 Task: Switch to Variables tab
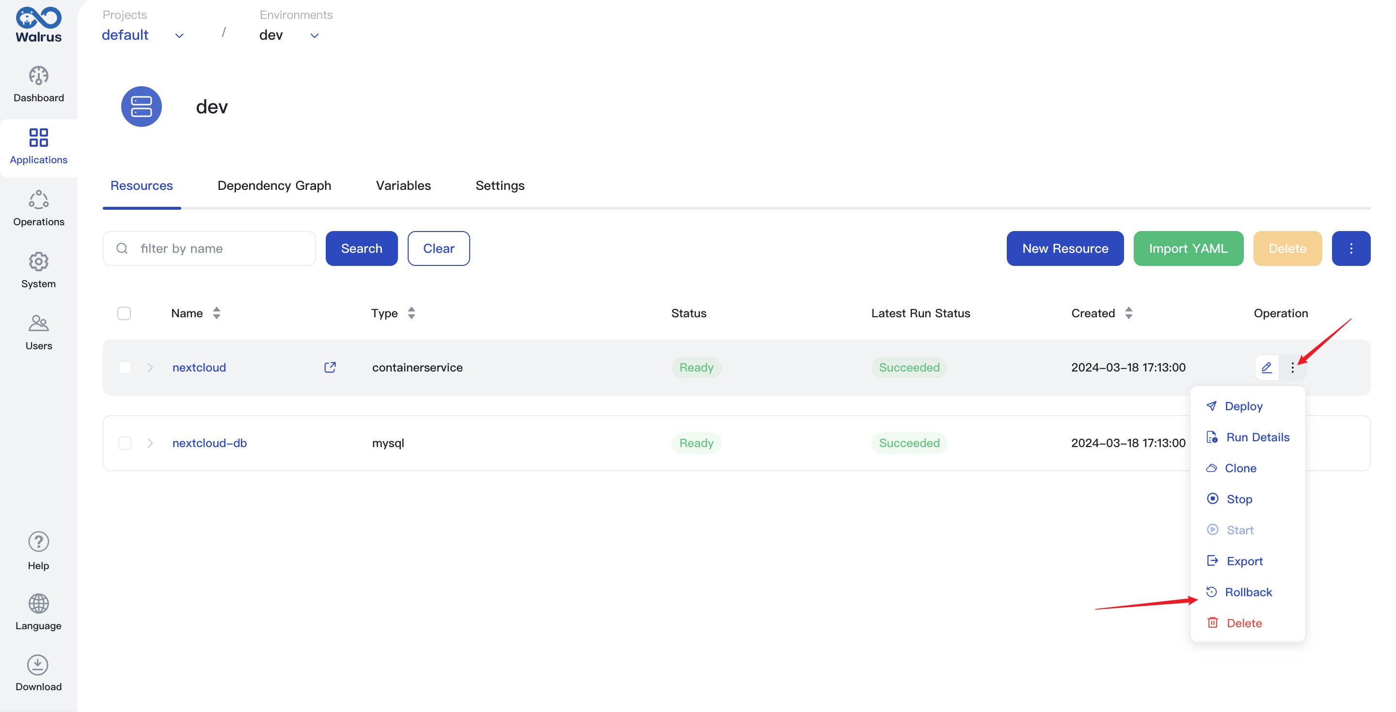click(403, 185)
